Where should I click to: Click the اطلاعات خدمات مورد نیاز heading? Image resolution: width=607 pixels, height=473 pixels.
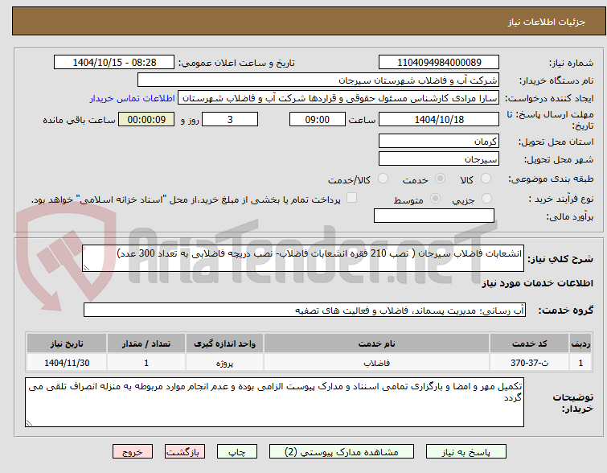[x=537, y=284]
